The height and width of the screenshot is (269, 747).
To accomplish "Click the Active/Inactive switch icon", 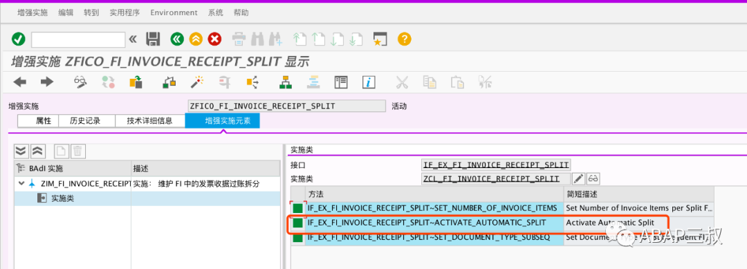I will [x=108, y=82].
